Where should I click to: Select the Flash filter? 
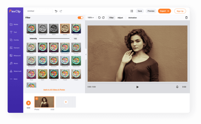[x=76, y=74]
